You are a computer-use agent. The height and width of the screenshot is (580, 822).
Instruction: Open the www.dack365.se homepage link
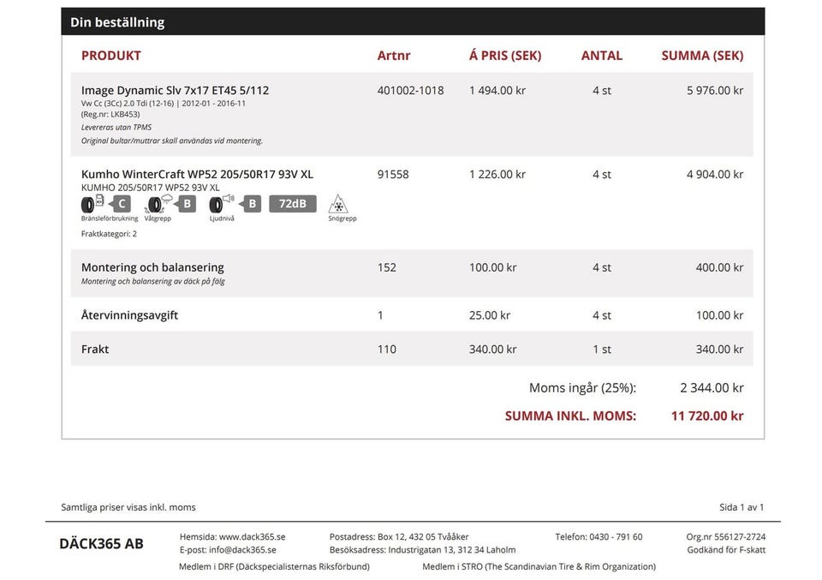tap(252, 537)
